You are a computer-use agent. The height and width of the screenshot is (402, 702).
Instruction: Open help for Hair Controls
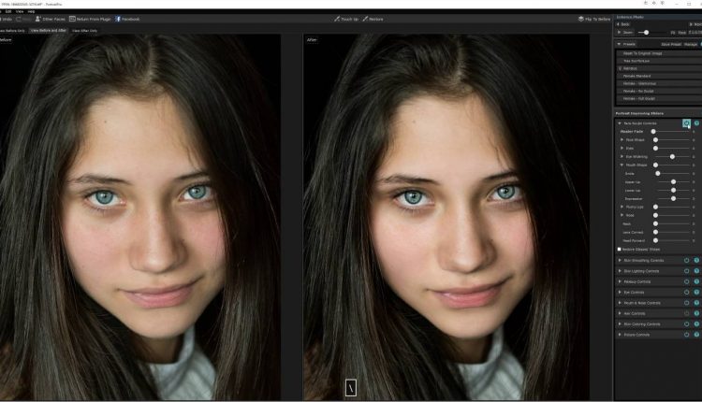[696, 313]
